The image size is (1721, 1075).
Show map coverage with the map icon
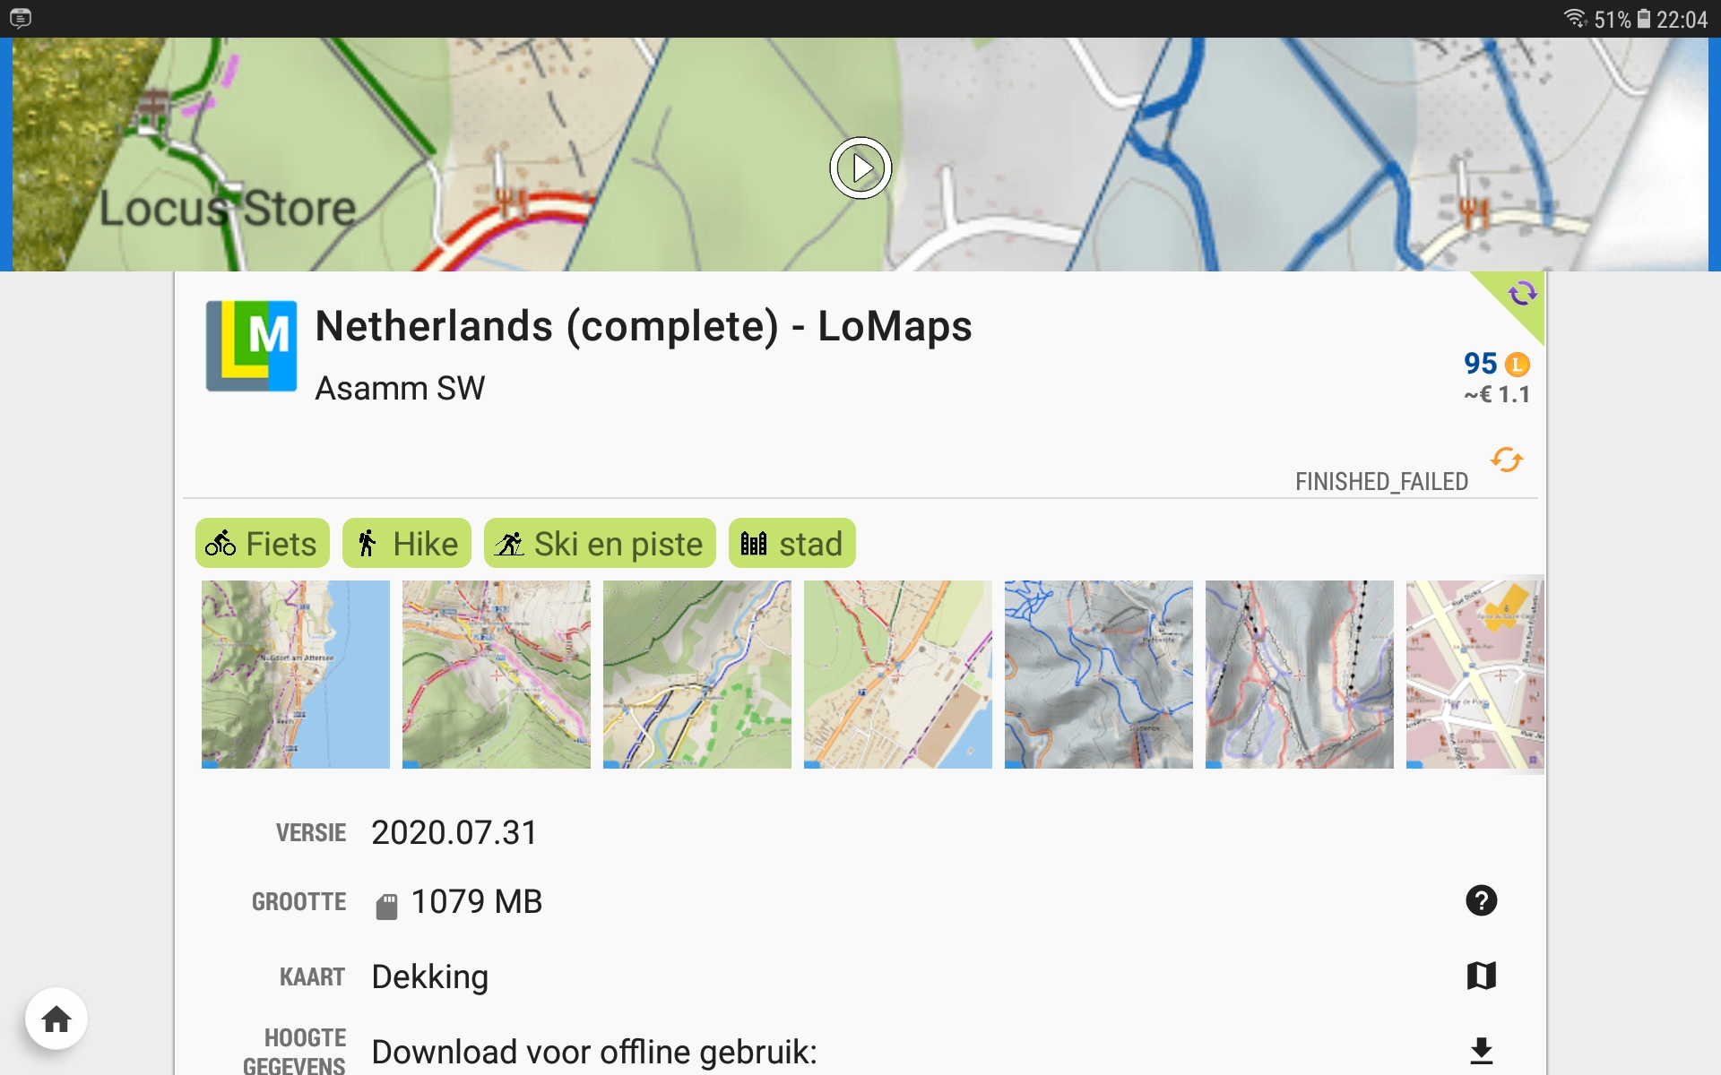1481,976
